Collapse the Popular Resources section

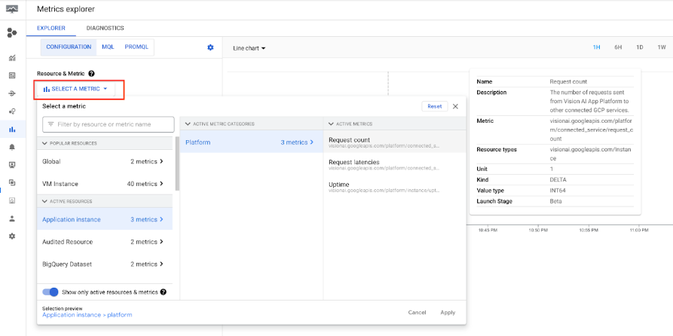click(44, 143)
